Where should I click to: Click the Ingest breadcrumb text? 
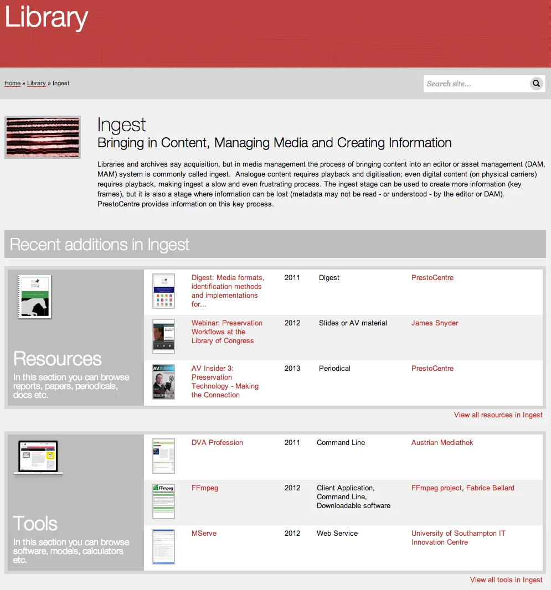pyautogui.click(x=61, y=83)
